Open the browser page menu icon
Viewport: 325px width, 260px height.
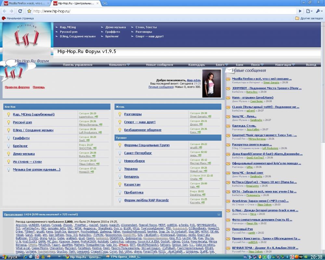(309, 11)
